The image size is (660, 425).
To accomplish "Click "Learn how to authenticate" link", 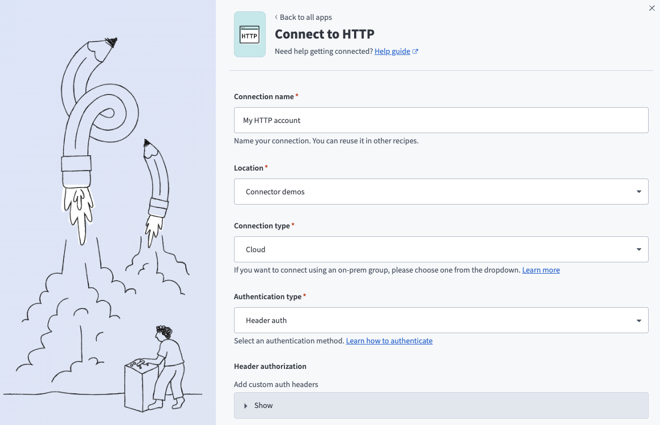I will click(x=389, y=341).
